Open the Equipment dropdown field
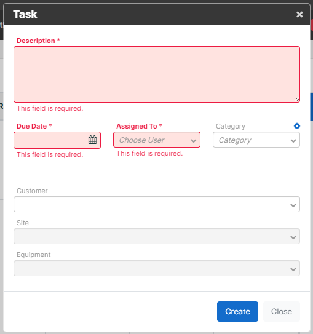313x334 pixels. click(x=157, y=268)
